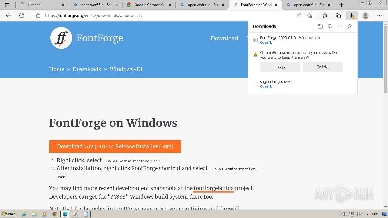
Task: Click the Windows-Dl breadcrumb
Action: click(x=126, y=69)
